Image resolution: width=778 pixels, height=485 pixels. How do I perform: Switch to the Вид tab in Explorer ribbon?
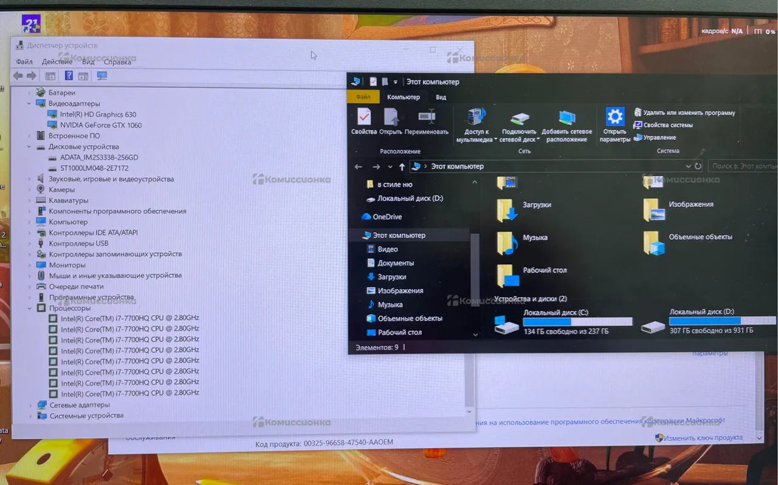click(x=441, y=97)
